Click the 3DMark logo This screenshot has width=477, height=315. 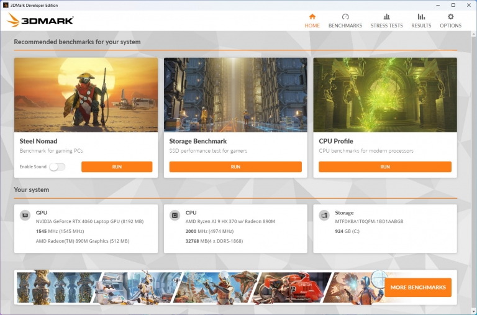(40, 20)
